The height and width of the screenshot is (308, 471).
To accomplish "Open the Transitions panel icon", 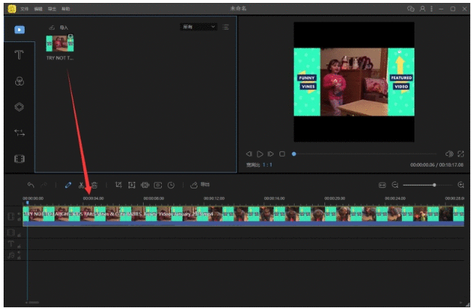I will (x=20, y=133).
